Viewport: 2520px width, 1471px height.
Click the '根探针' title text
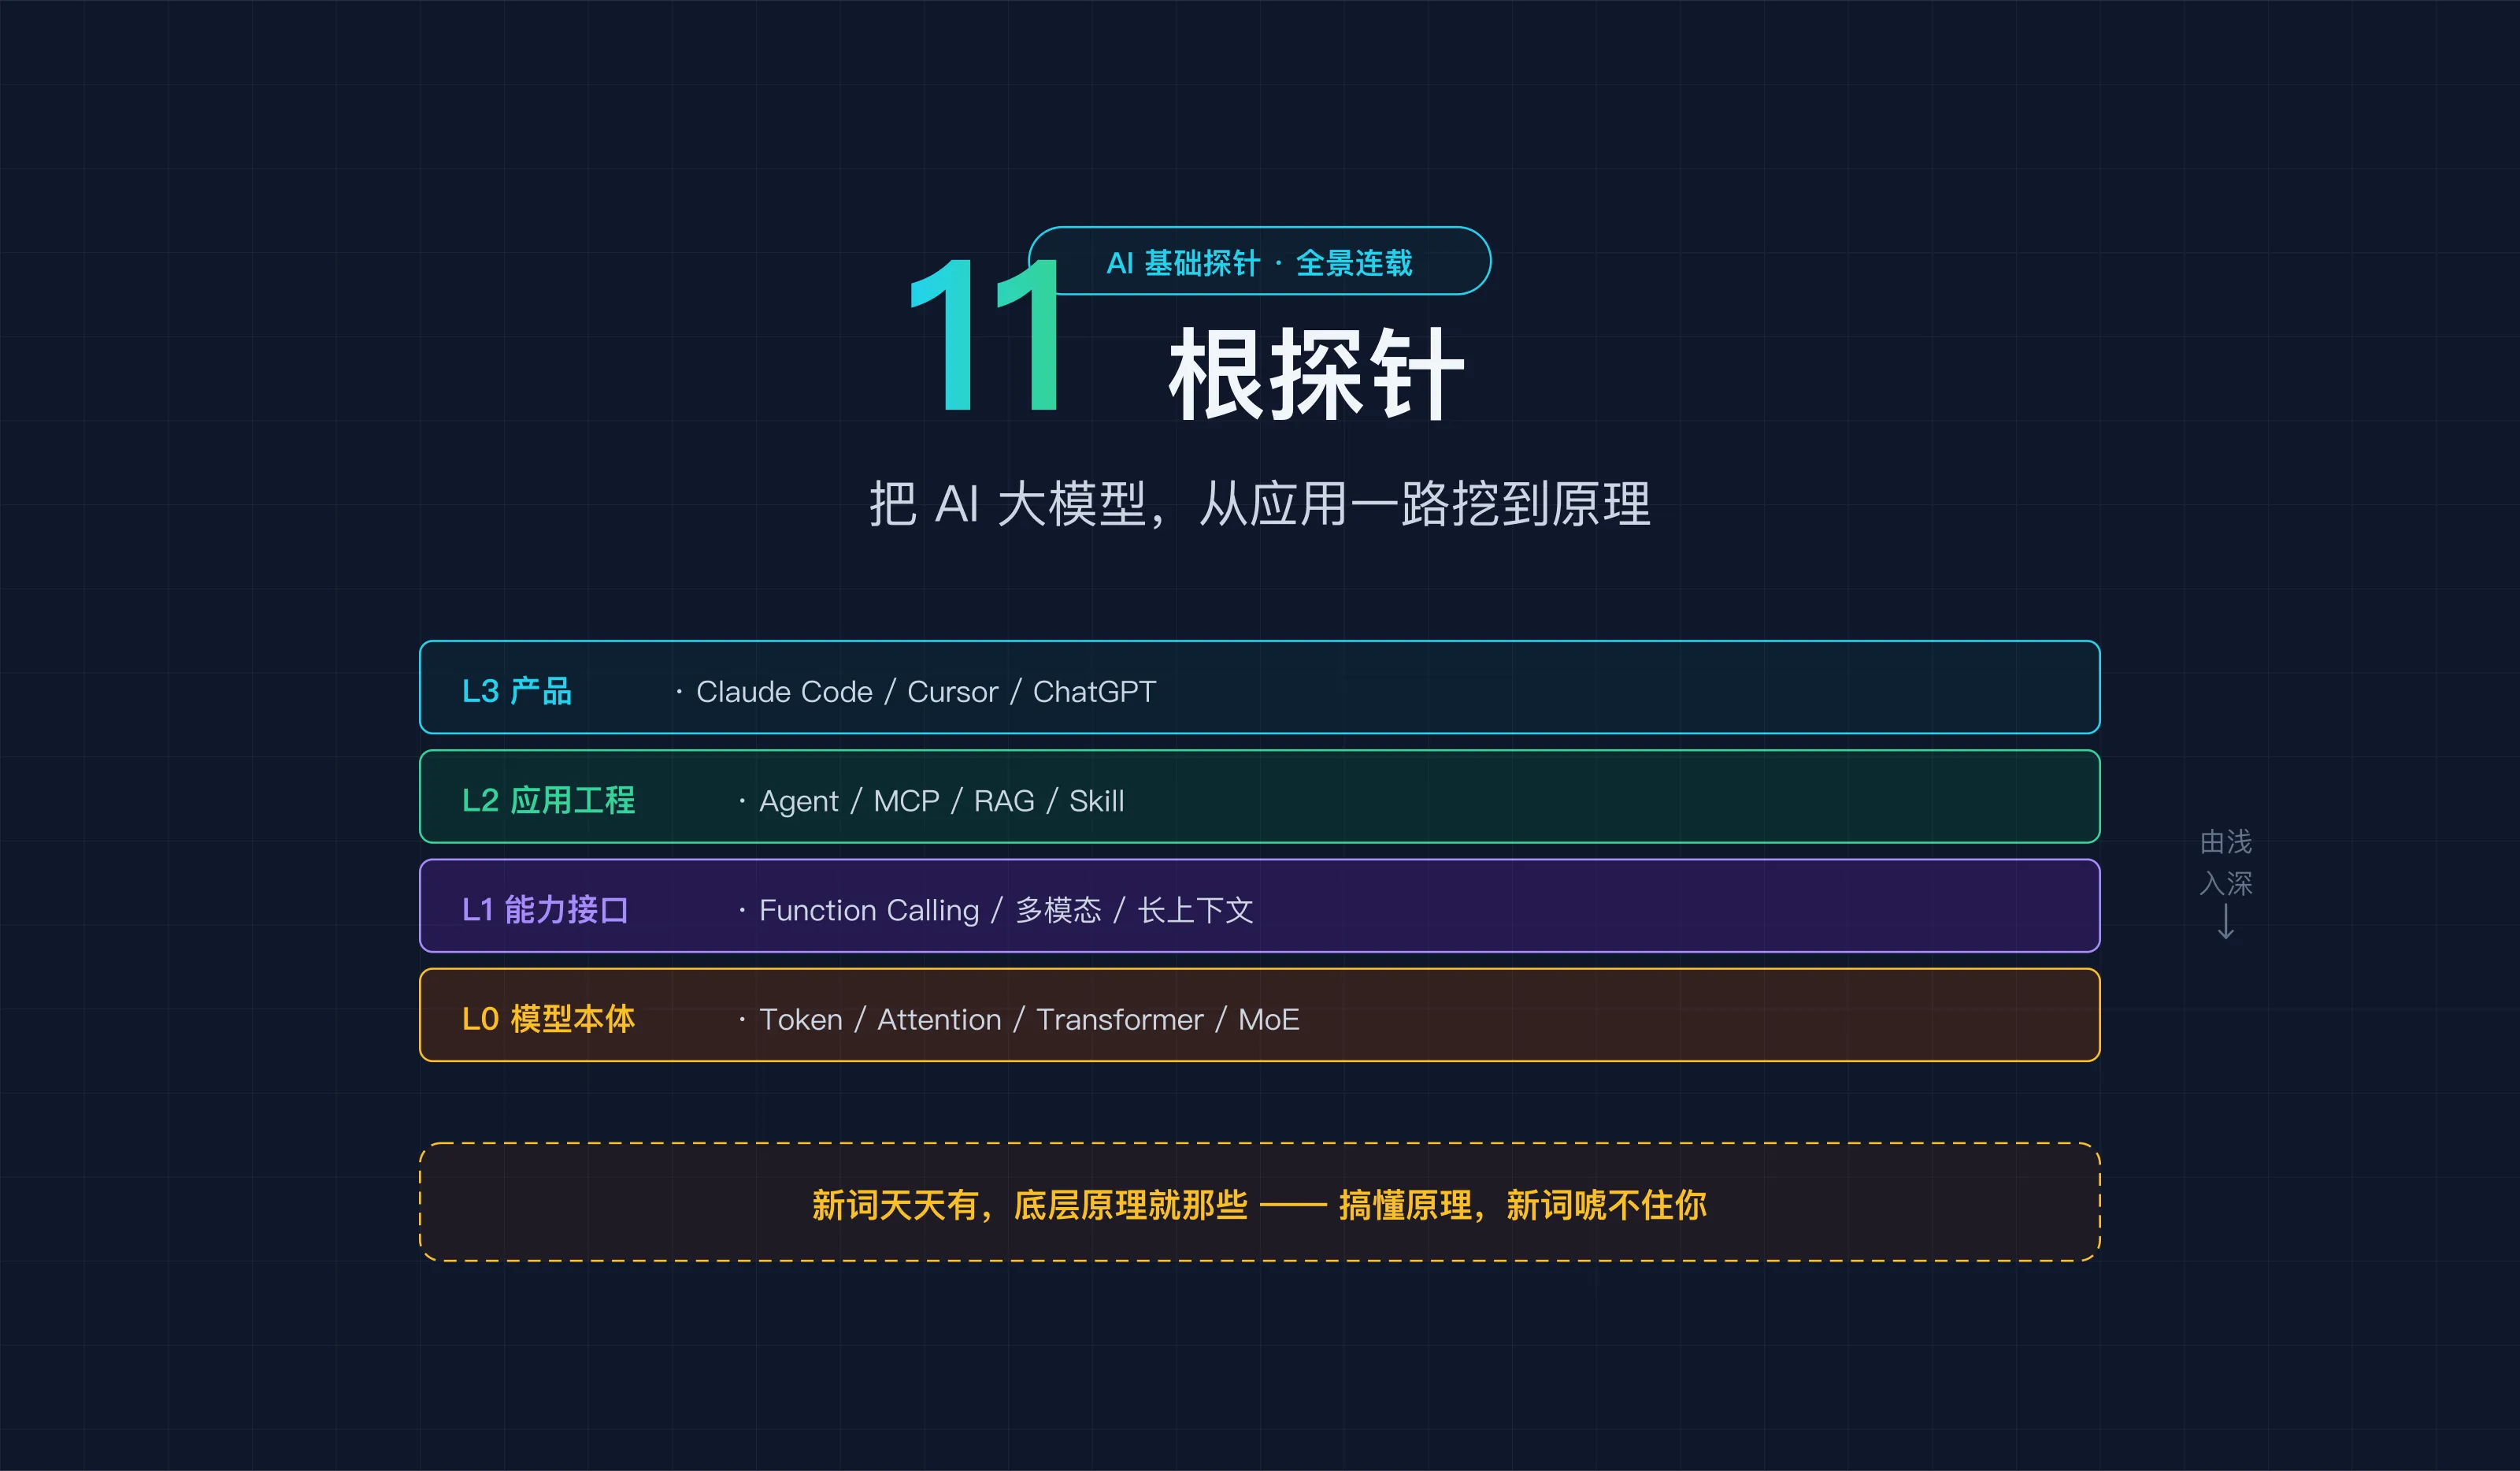[x=1316, y=374]
